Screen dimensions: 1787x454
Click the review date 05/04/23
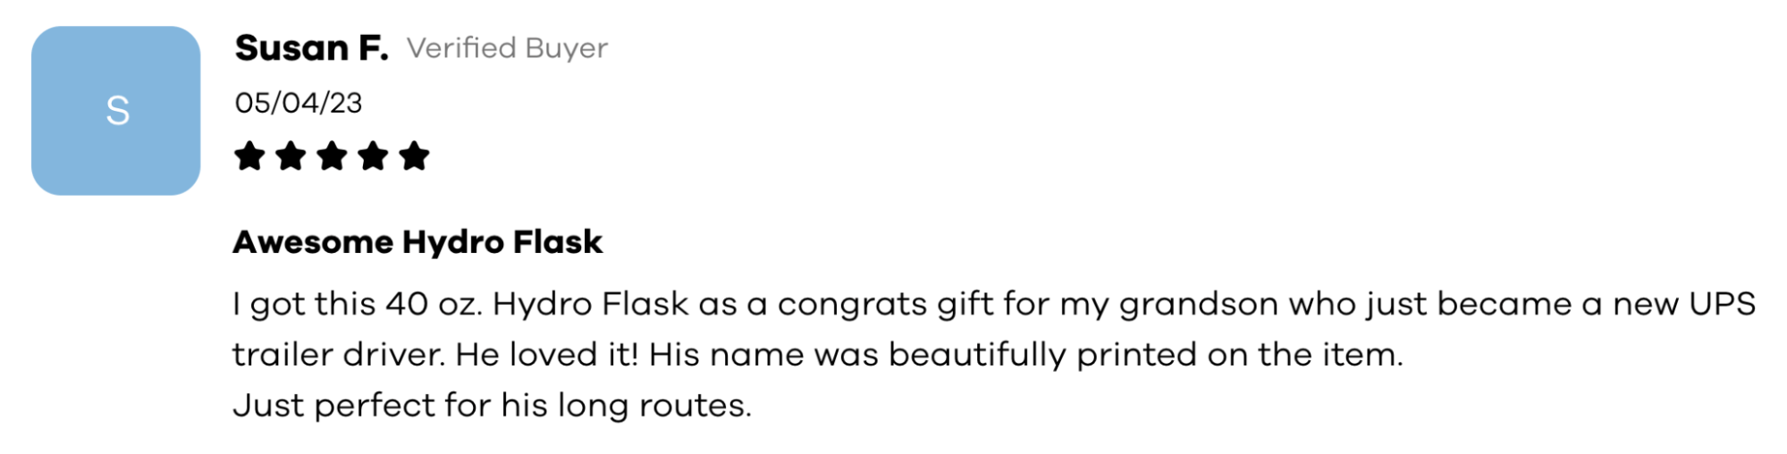[x=299, y=103]
